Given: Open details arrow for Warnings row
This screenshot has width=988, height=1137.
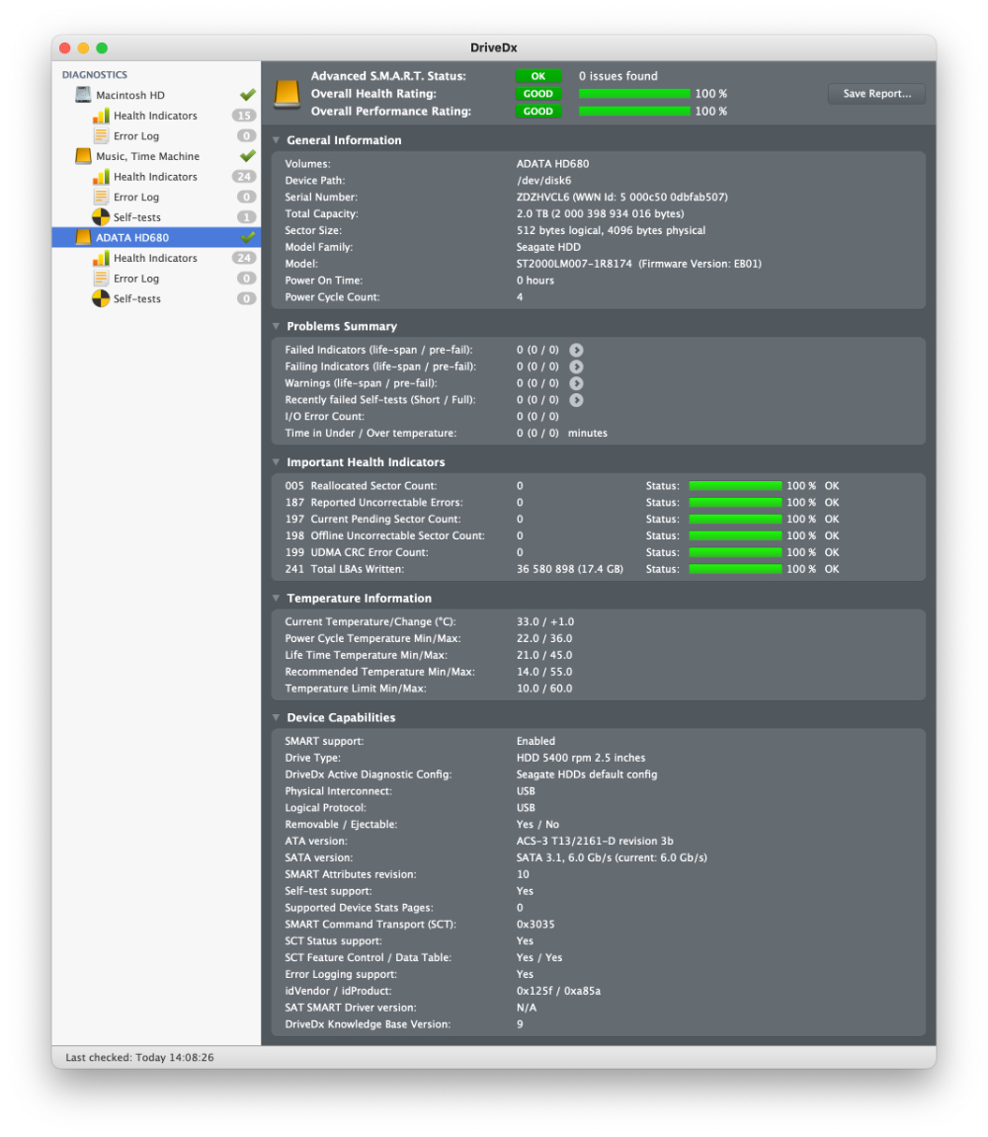Looking at the screenshot, I should pos(576,383).
